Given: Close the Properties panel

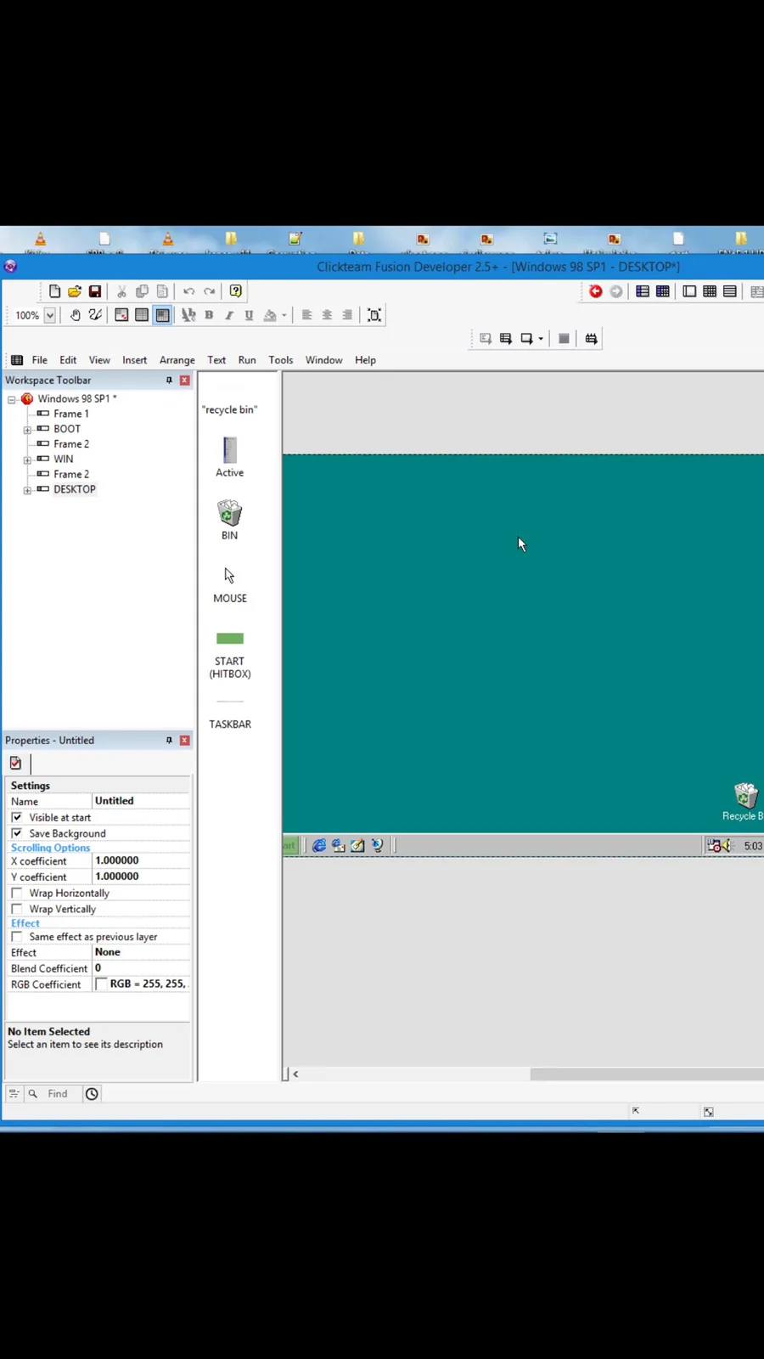Looking at the screenshot, I should (184, 741).
